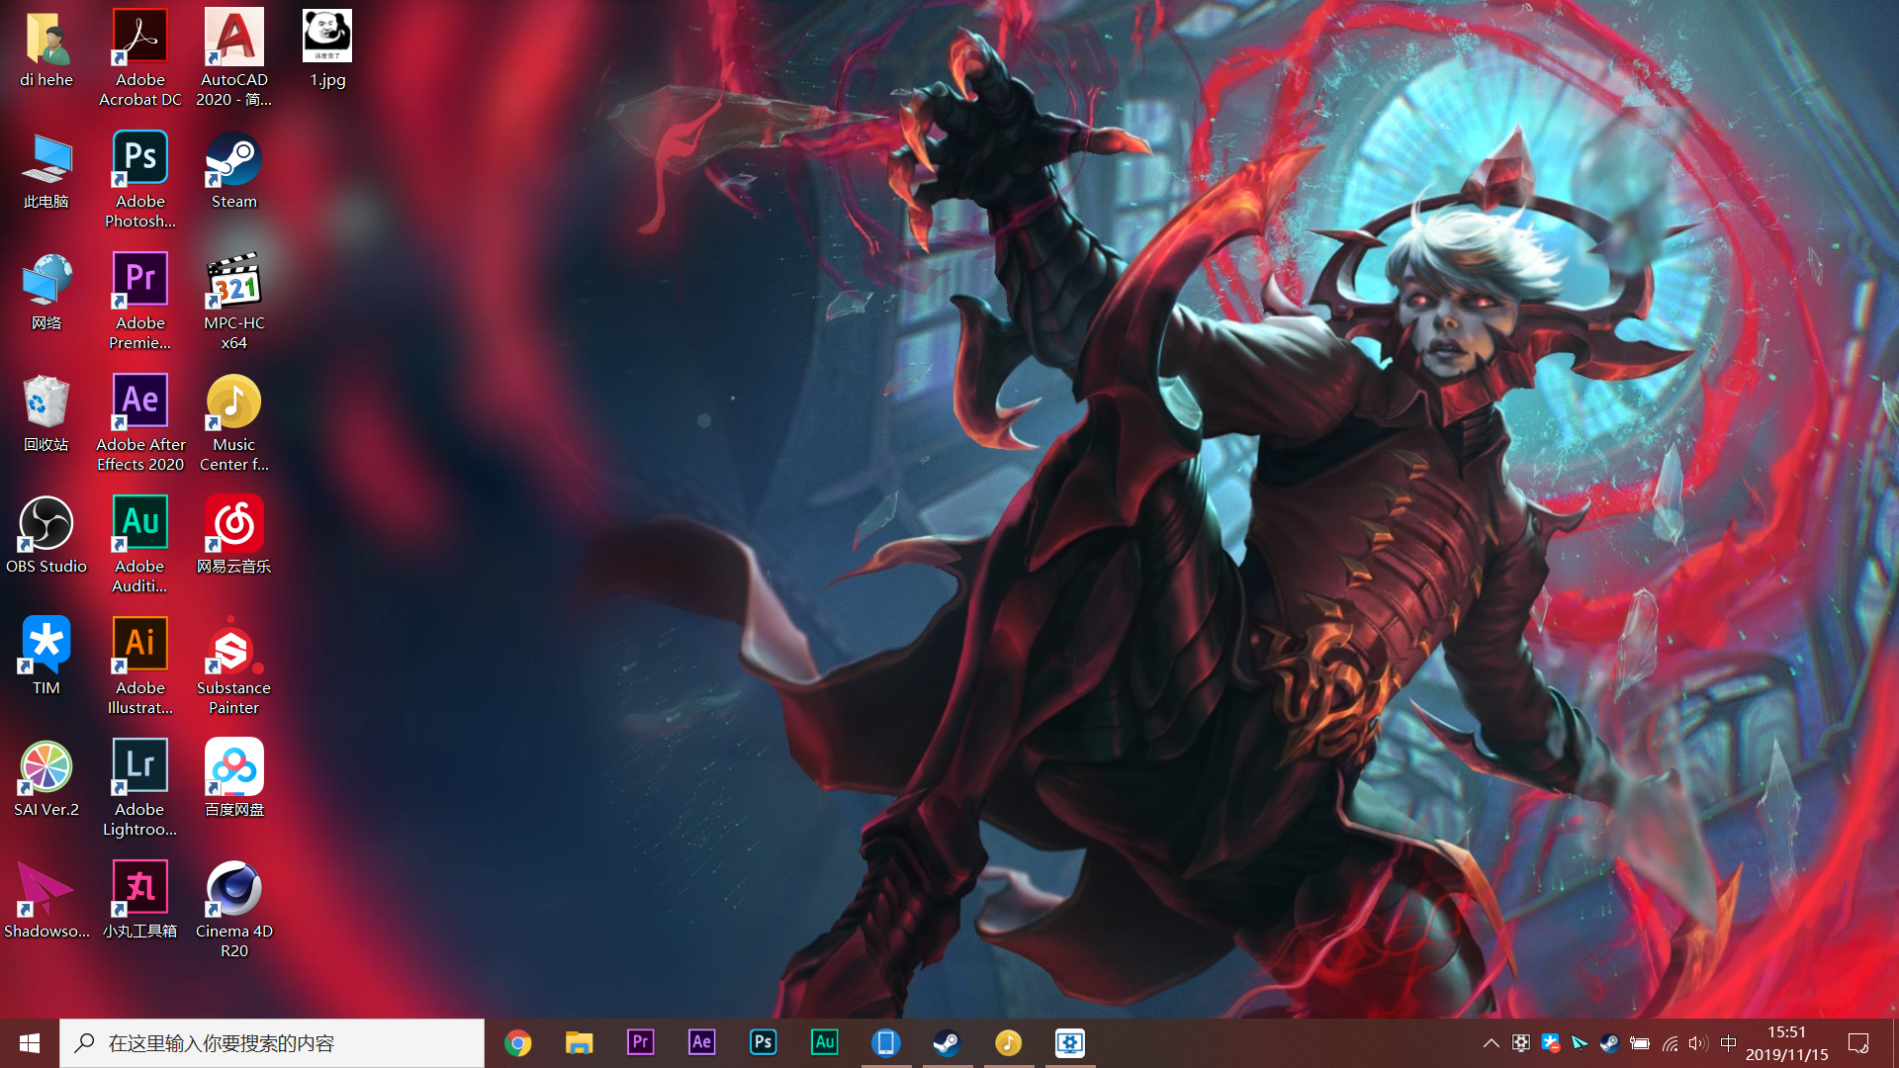Viewport: 1899px width, 1068px height.
Task: Launch Premiere Pro from the taskbar
Action: (640, 1043)
